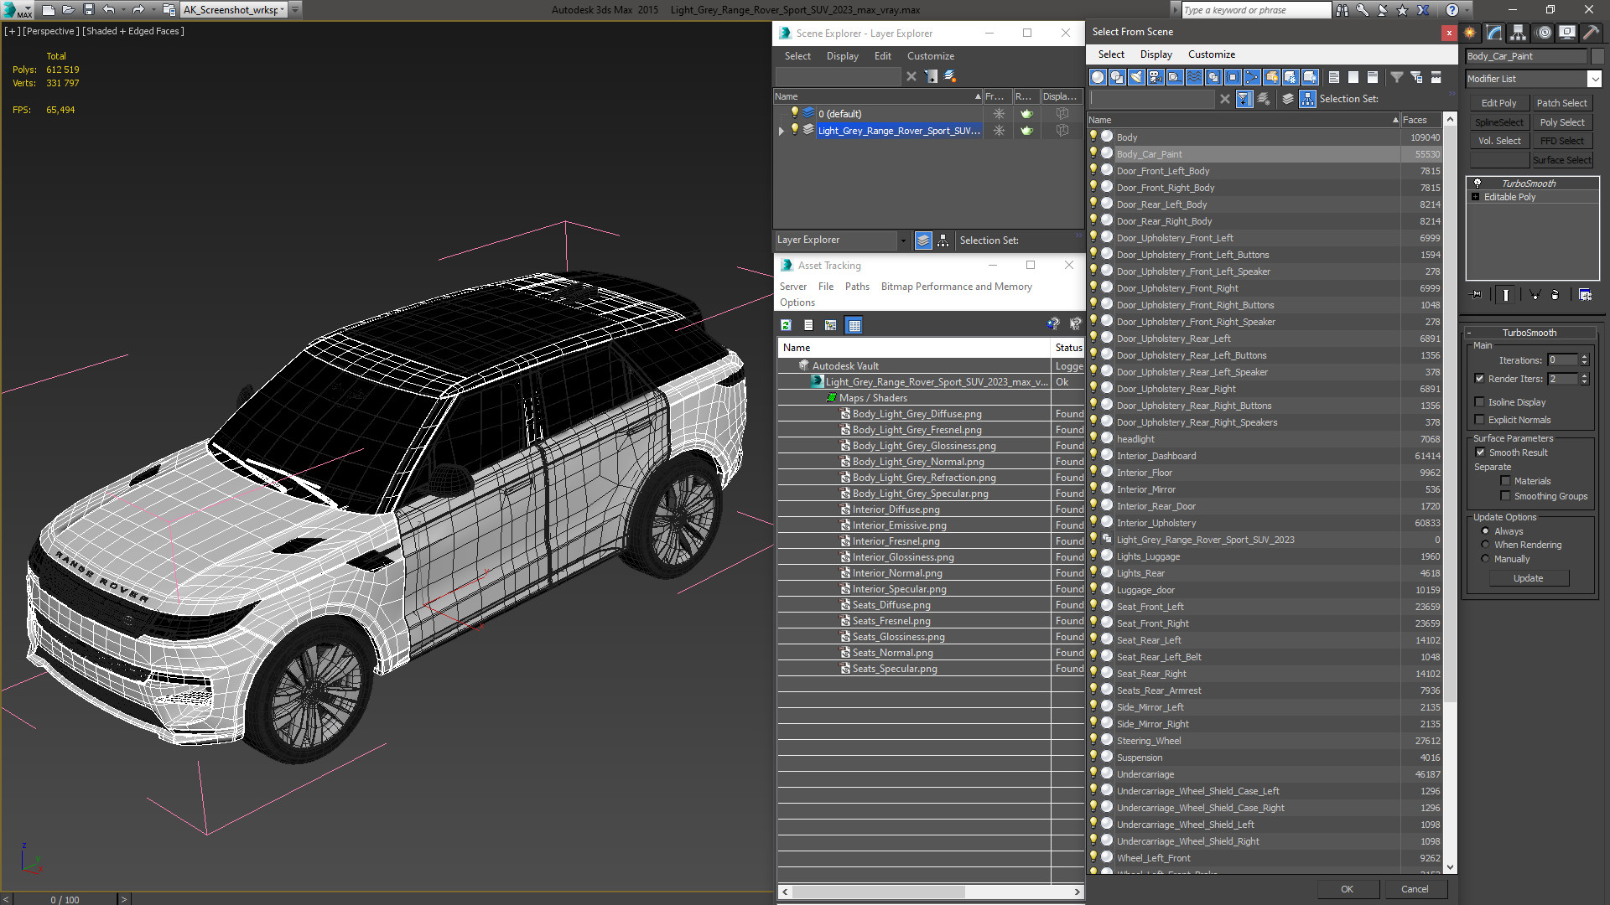Refresh the Asset Tracking list
The height and width of the screenshot is (905, 1610).
(786, 325)
